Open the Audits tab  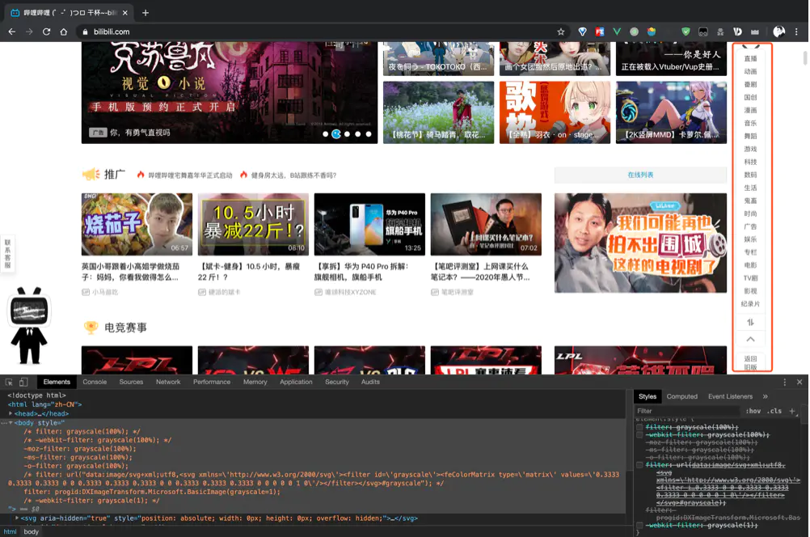point(370,382)
